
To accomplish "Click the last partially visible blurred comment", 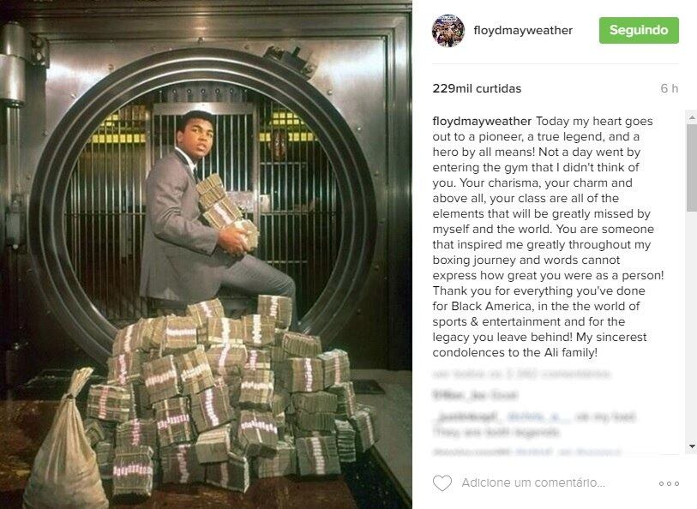I will pos(527,452).
